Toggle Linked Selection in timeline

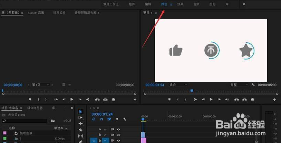(x=109, y=119)
